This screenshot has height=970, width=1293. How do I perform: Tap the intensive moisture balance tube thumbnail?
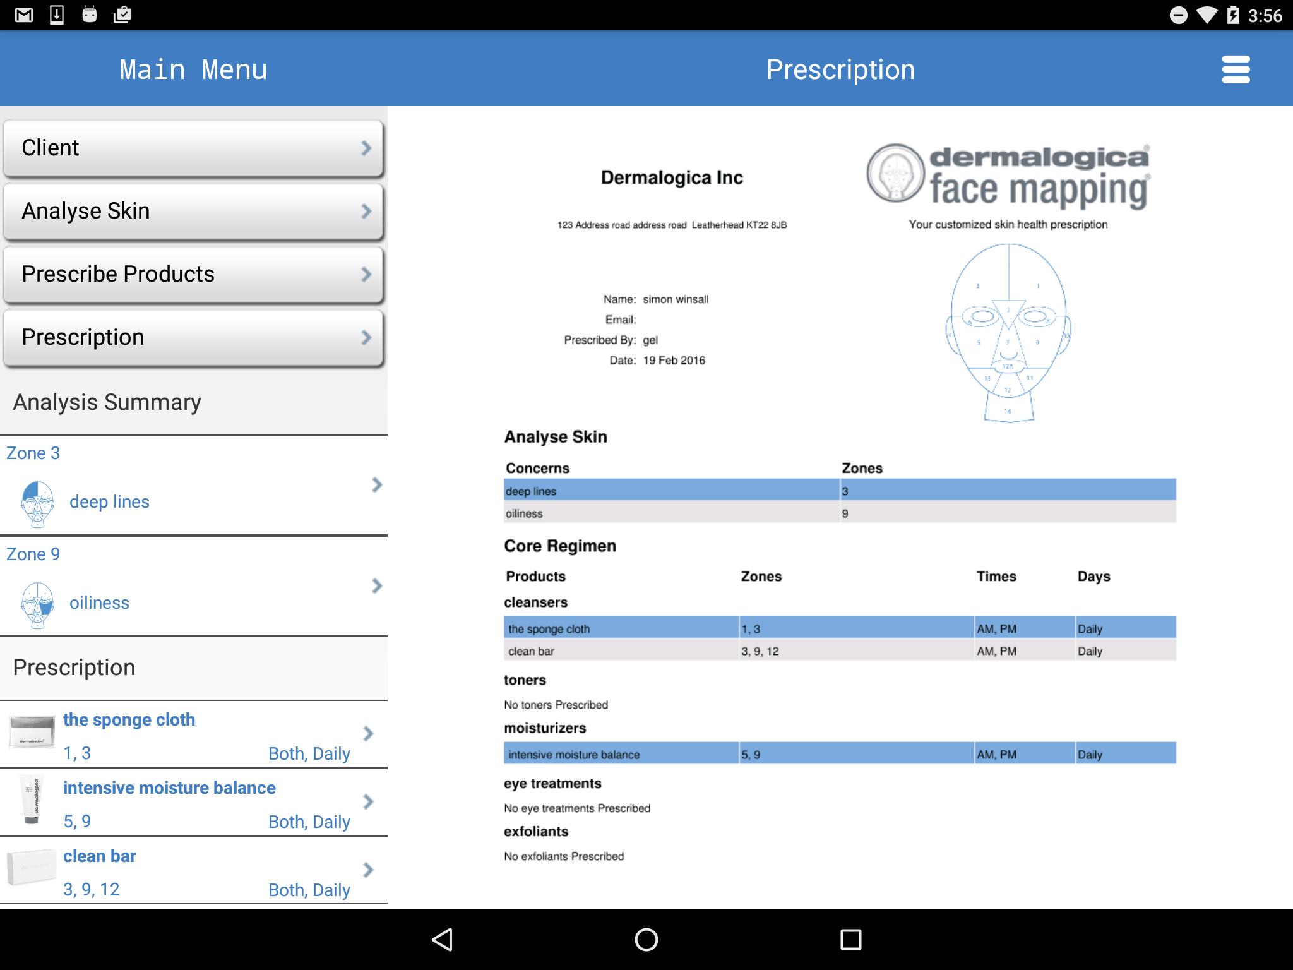point(32,799)
